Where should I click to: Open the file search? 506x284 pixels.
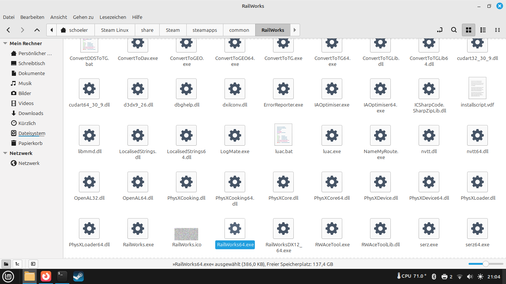[x=454, y=30]
